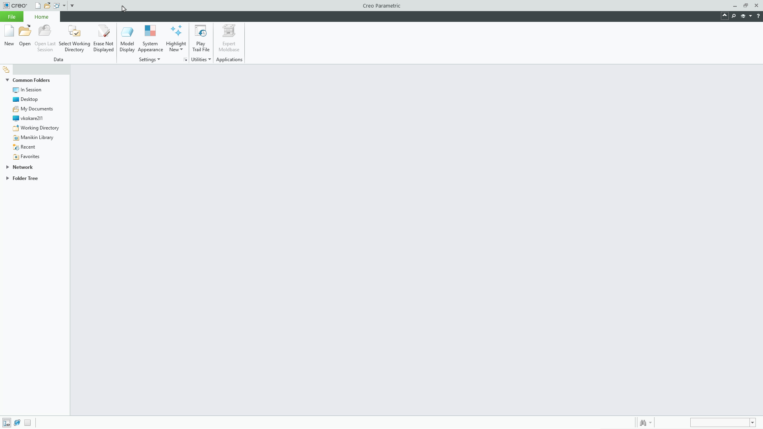Open the File menu
The image size is (763, 429).
point(12,17)
